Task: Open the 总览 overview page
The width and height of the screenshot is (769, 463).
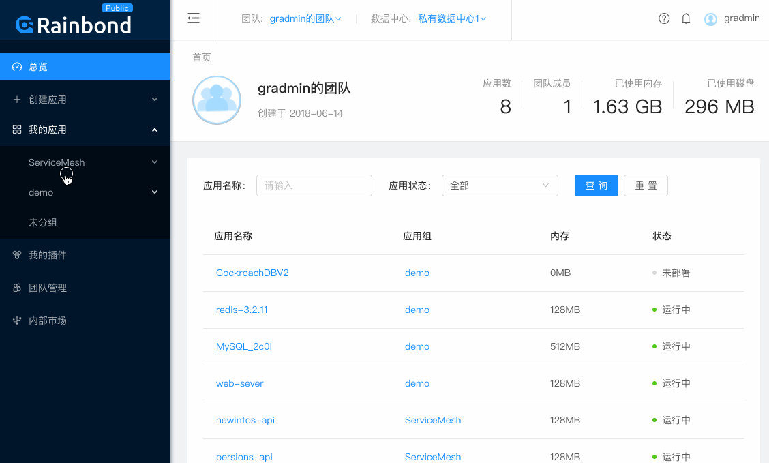Action: pos(37,66)
